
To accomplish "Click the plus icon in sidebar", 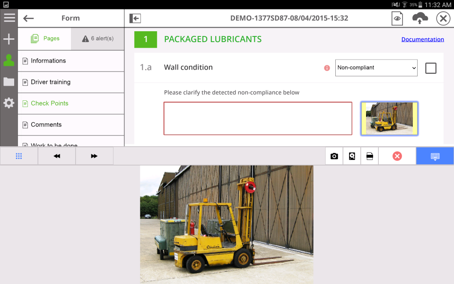I will click(9, 39).
